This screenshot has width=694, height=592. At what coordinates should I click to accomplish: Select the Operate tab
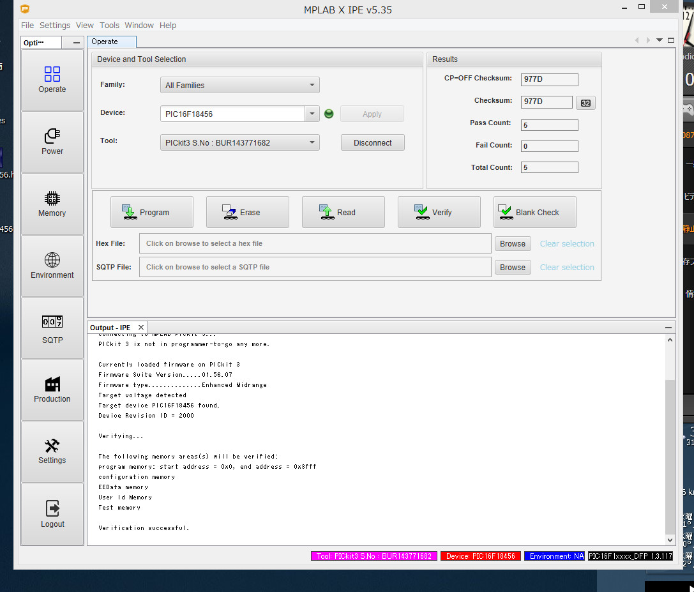(x=112, y=42)
